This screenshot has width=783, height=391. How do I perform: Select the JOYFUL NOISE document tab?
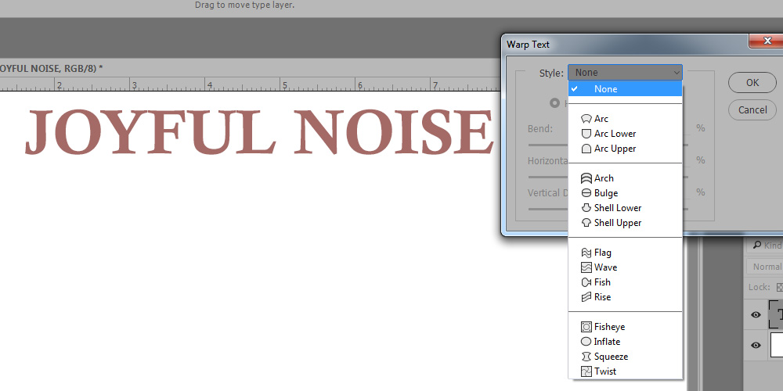(50, 68)
